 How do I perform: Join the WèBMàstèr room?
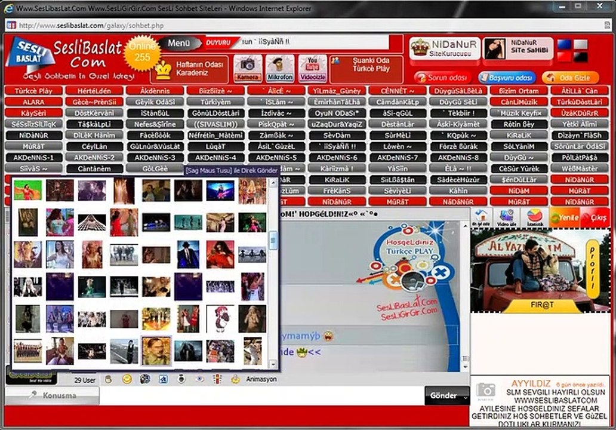coord(580,168)
